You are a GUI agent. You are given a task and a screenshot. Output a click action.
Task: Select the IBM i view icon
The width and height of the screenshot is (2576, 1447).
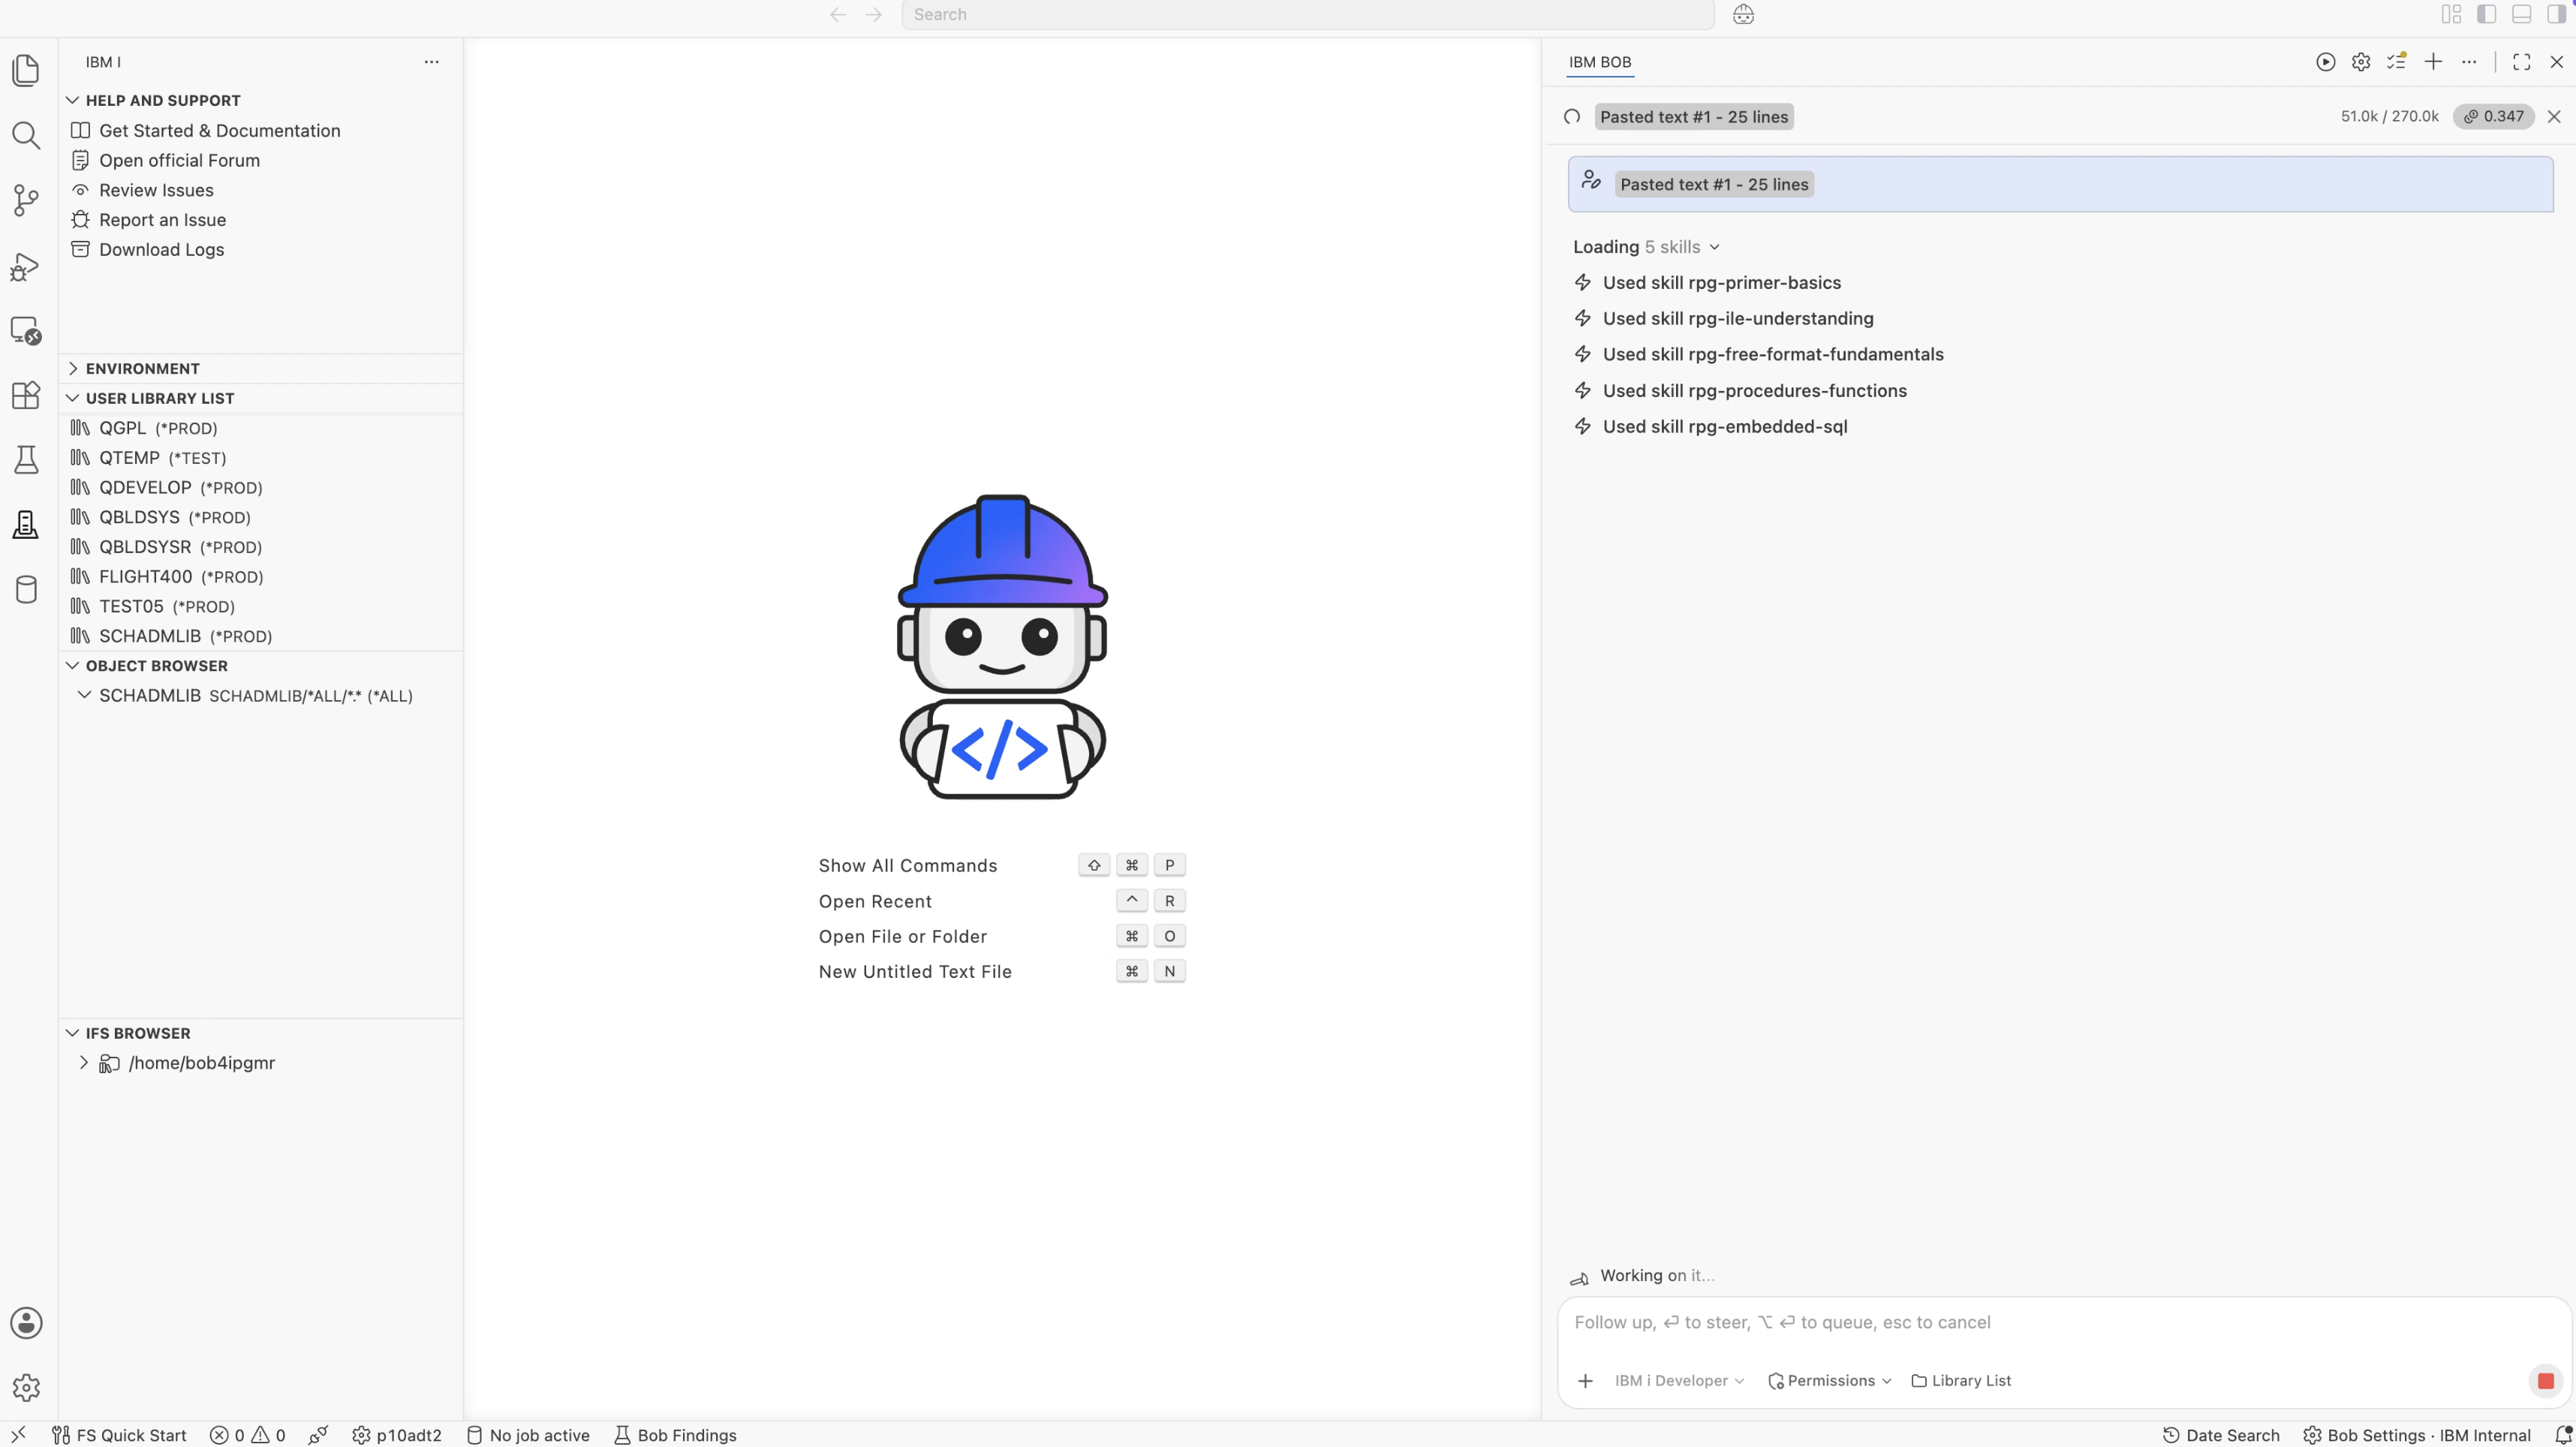[x=26, y=525]
